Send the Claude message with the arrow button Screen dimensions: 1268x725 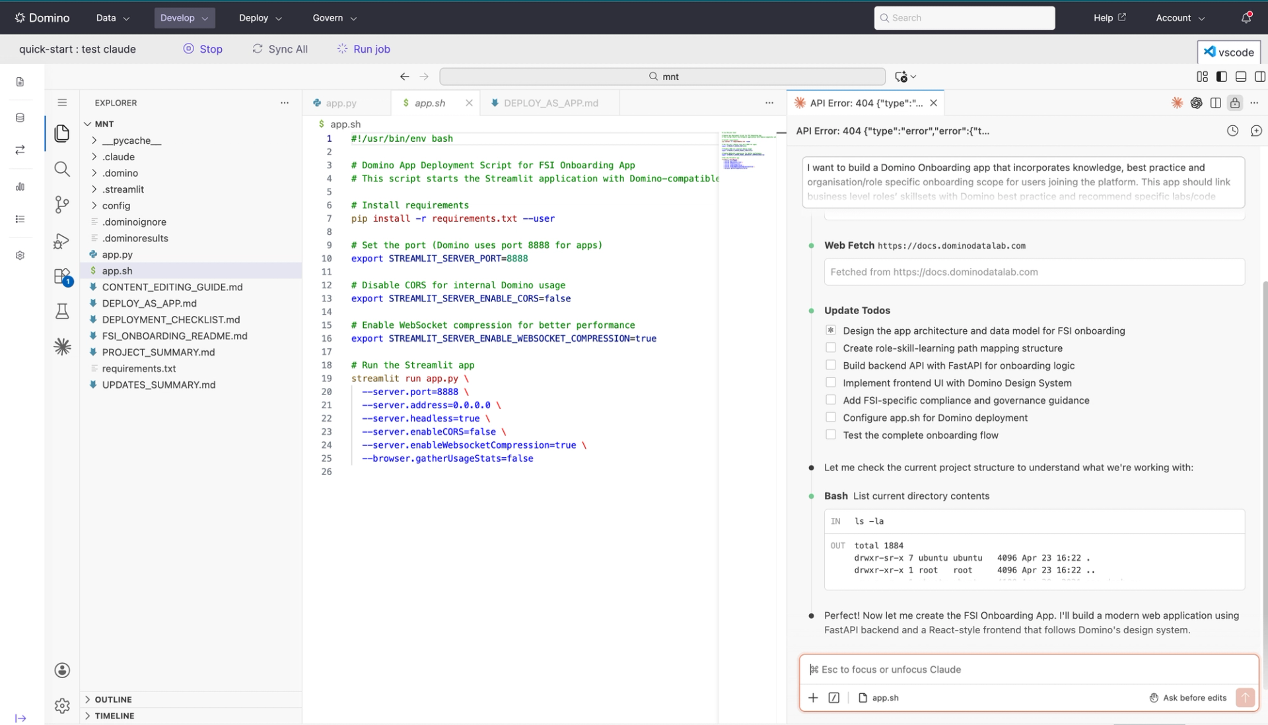1245,697
